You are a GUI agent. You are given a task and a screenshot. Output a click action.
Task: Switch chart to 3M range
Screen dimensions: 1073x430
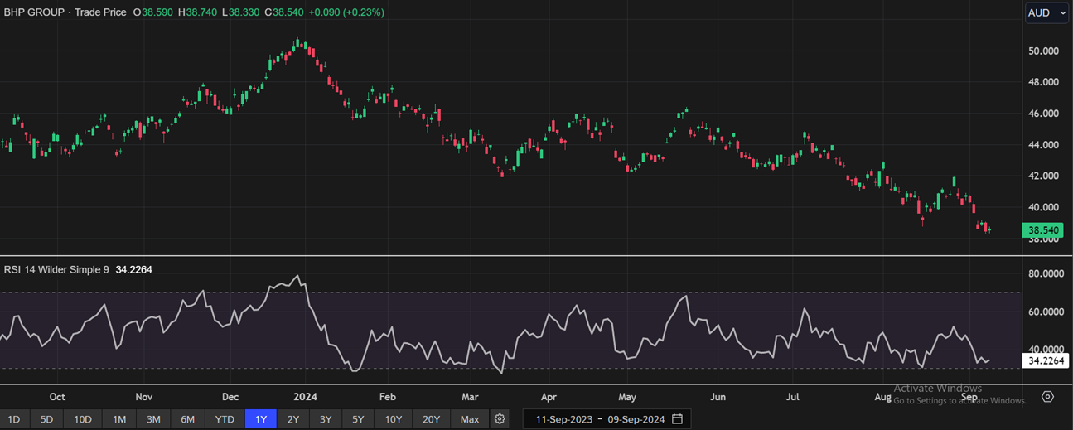point(153,419)
